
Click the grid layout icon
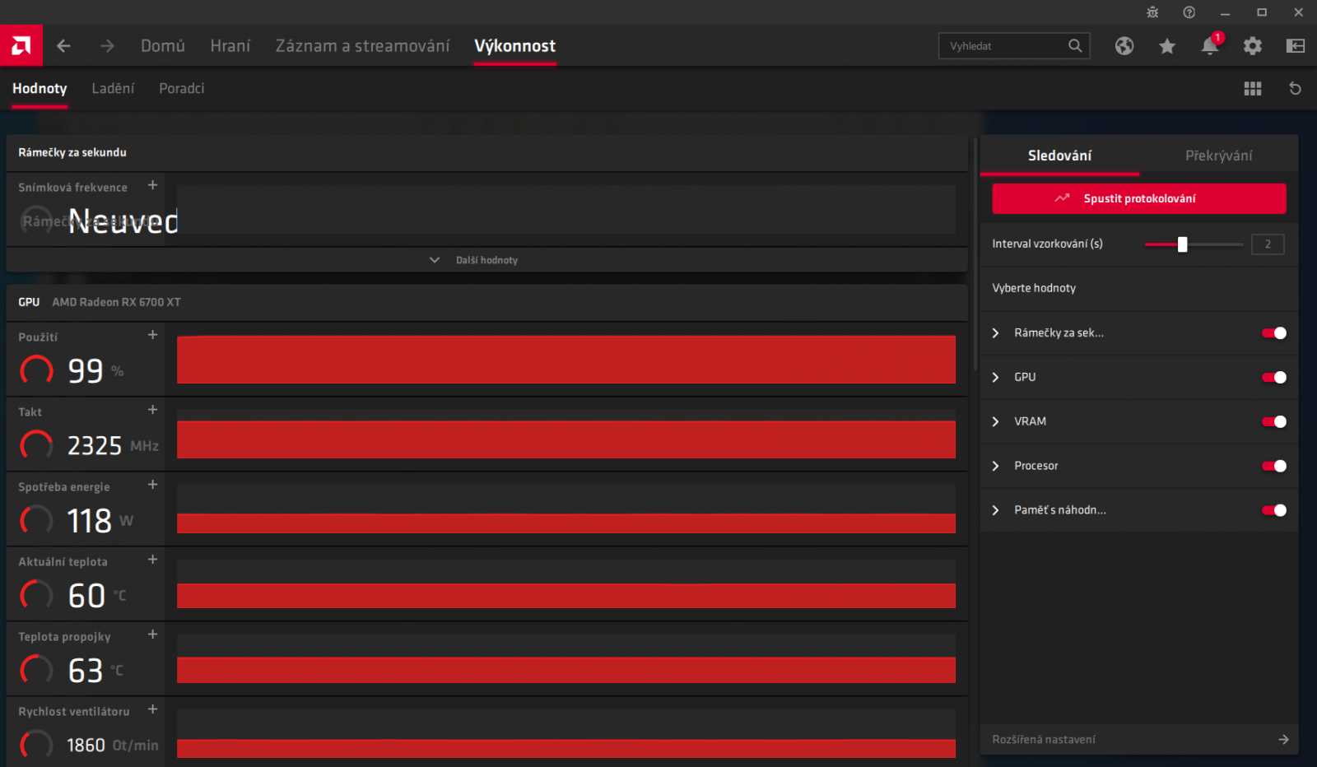[1253, 89]
